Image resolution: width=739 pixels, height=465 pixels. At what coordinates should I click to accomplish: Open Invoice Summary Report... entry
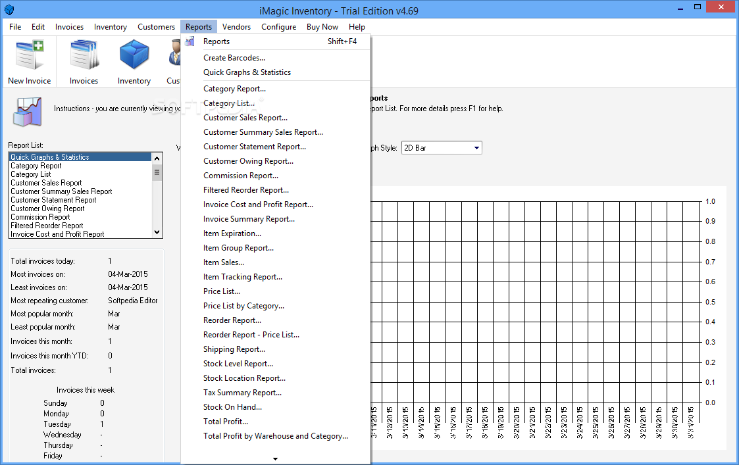click(276, 219)
